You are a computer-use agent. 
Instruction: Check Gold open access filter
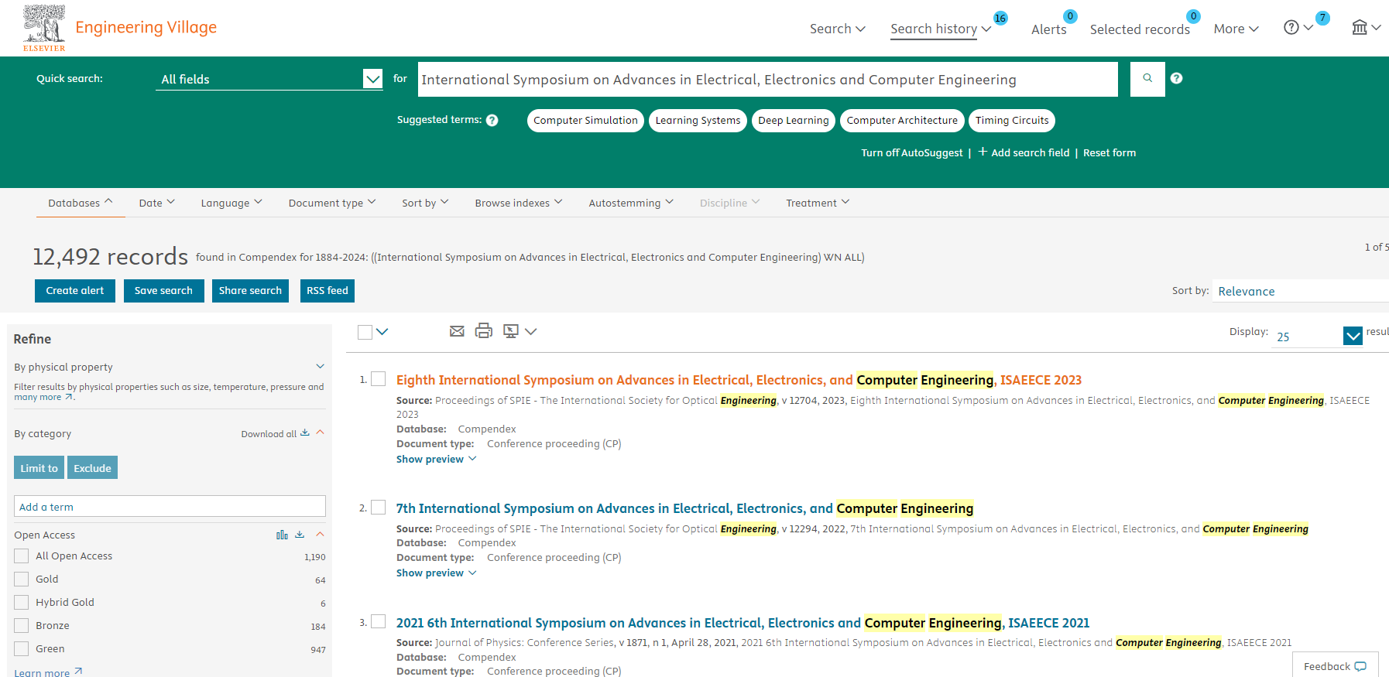22,579
